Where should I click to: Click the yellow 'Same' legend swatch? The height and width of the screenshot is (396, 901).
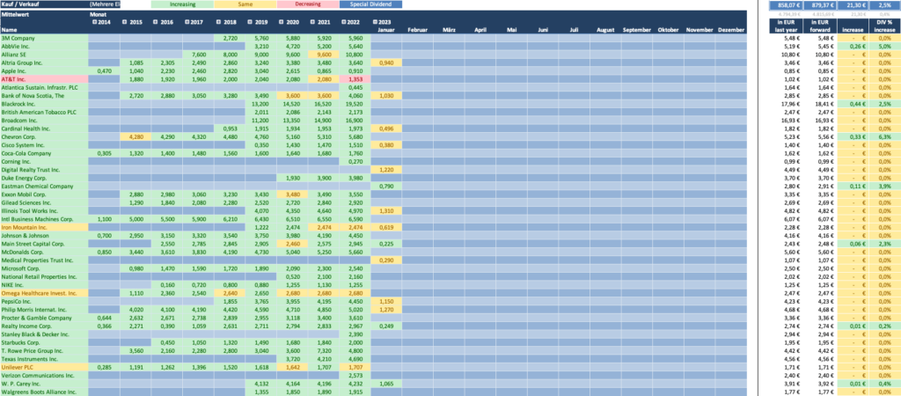tap(245, 4)
